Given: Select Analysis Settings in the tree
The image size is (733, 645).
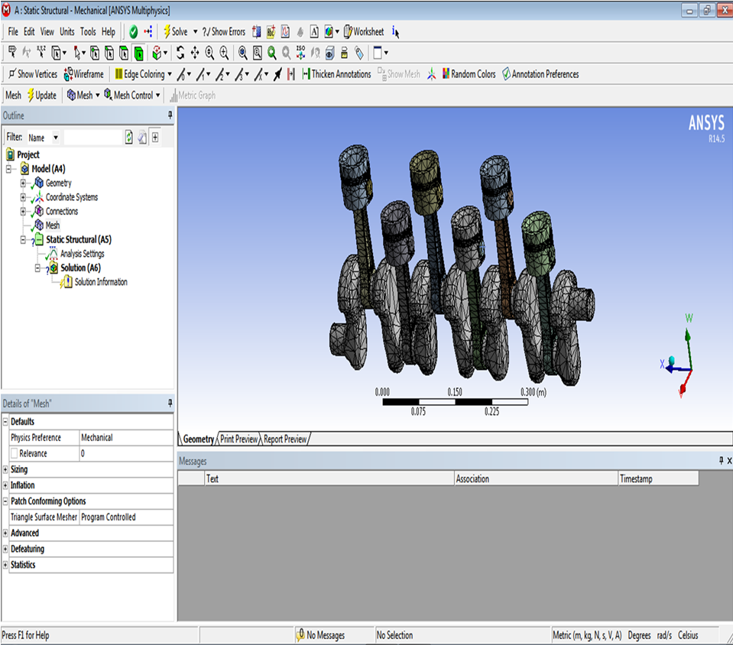Looking at the screenshot, I should pos(83,254).
